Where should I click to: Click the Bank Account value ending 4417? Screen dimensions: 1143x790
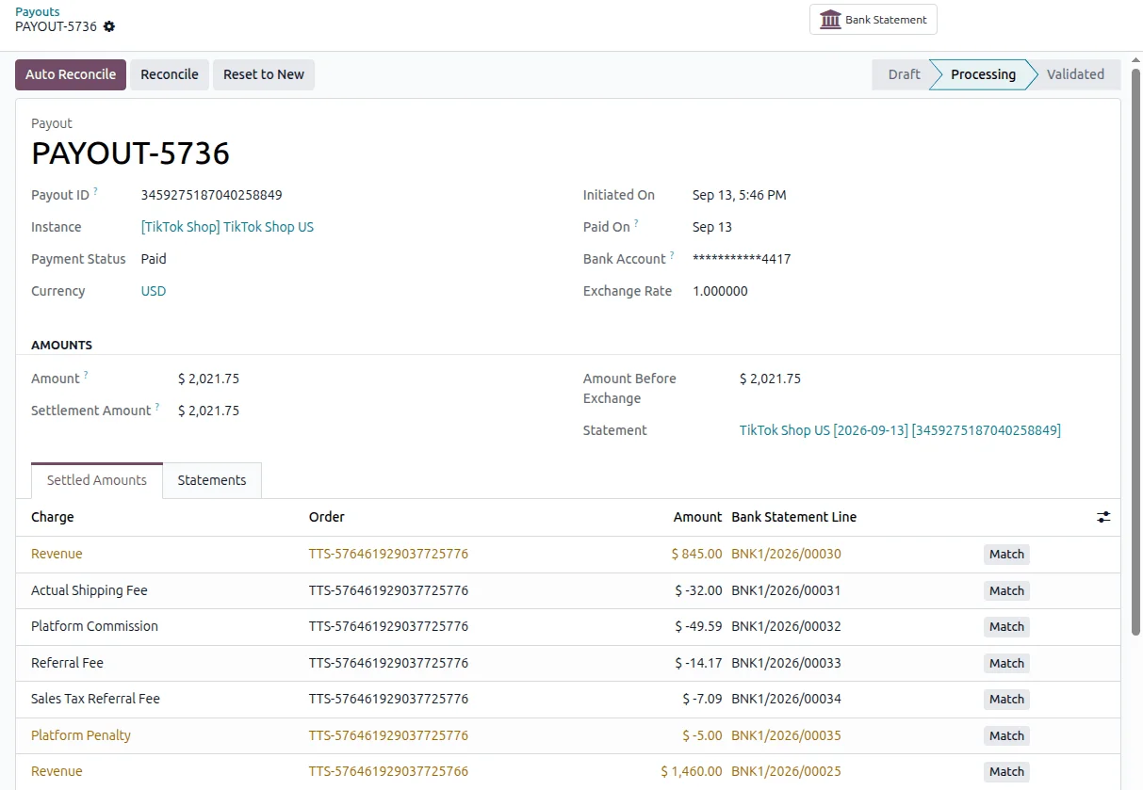pyautogui.click(x=742, y=259)
